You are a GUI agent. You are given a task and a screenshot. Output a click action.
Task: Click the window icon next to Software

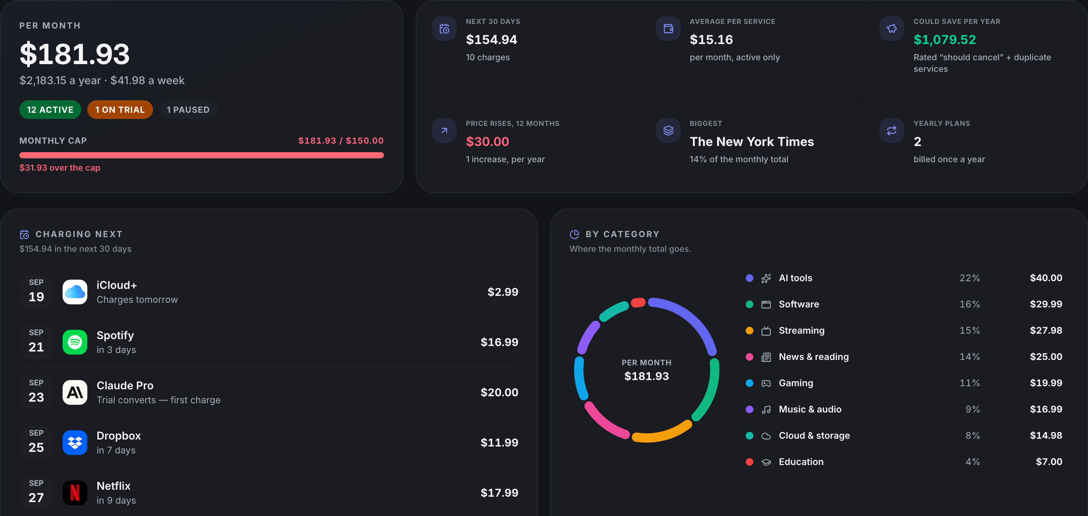tap(766, 304)
